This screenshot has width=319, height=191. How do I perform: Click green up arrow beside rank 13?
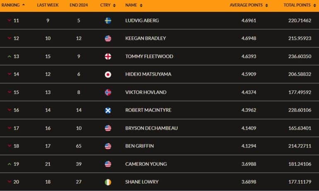pos(9,56)
